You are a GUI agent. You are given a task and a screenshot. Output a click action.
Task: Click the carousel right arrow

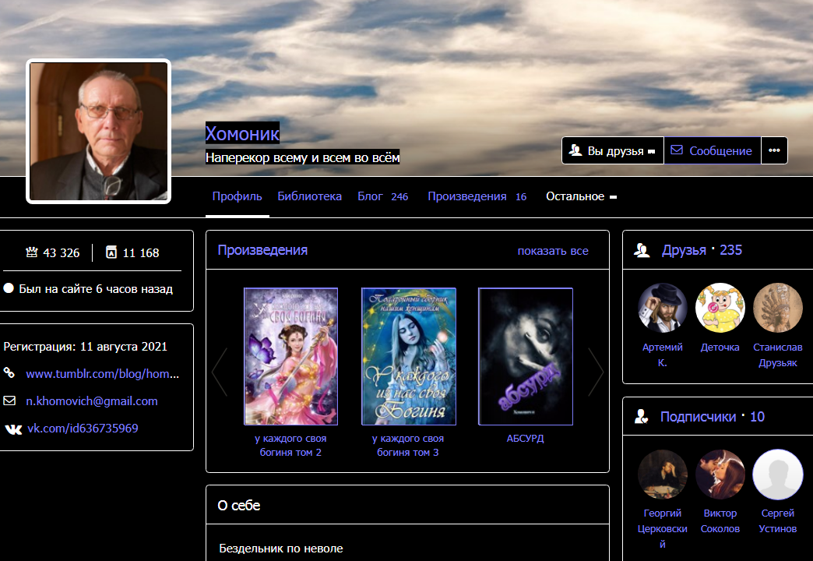596,372
